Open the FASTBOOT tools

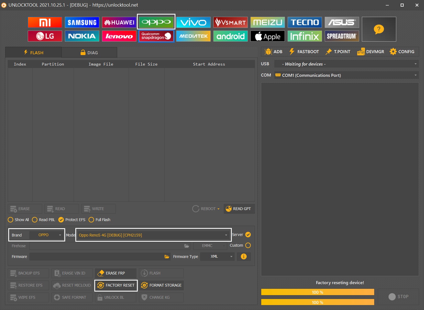304,51
